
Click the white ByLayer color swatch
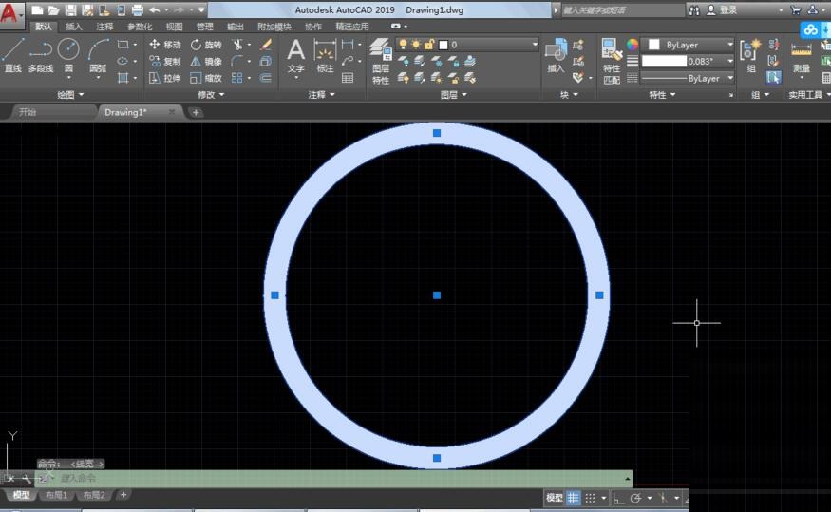pyautogui.click(x=654, y=45)
